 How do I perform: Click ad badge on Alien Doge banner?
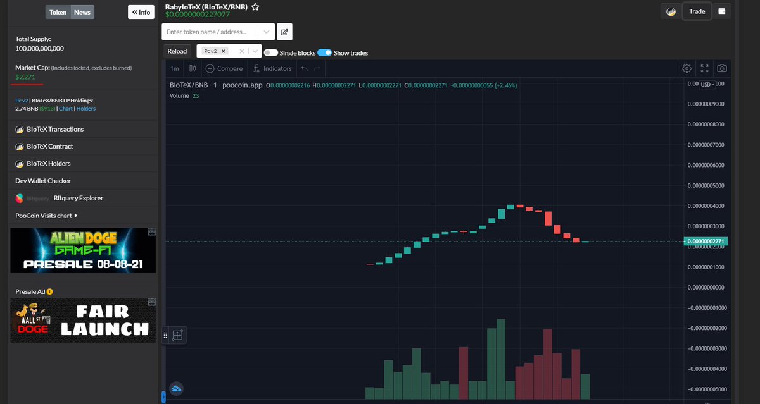[152, 232]
